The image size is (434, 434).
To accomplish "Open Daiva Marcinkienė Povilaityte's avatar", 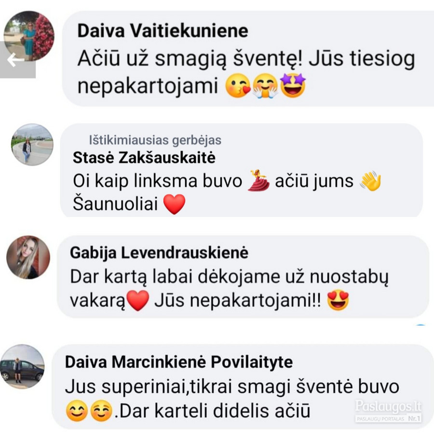I will [x=22, y=366].
